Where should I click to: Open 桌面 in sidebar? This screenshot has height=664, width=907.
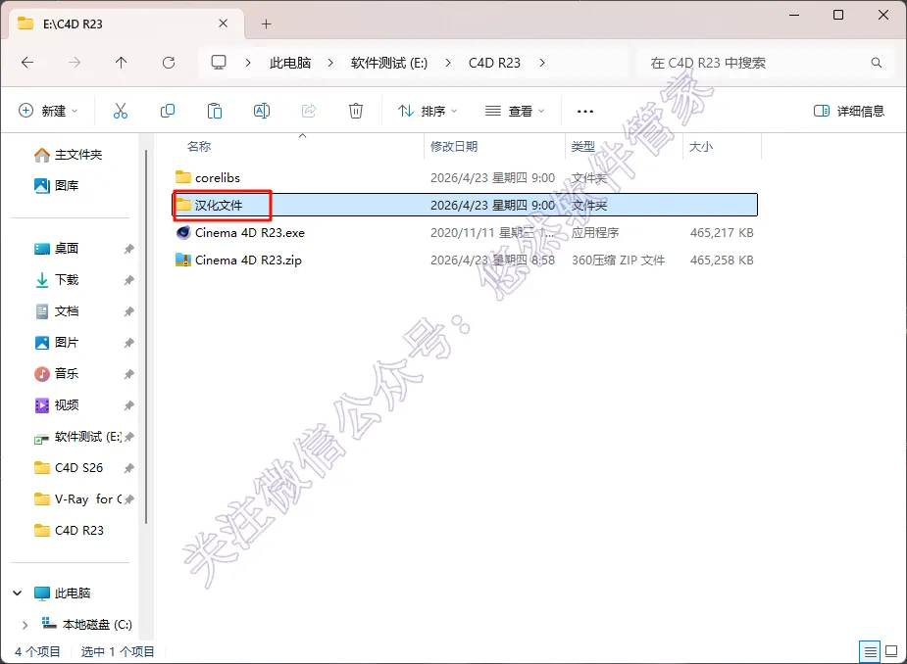pyautogui.click(x=57, y=249)
